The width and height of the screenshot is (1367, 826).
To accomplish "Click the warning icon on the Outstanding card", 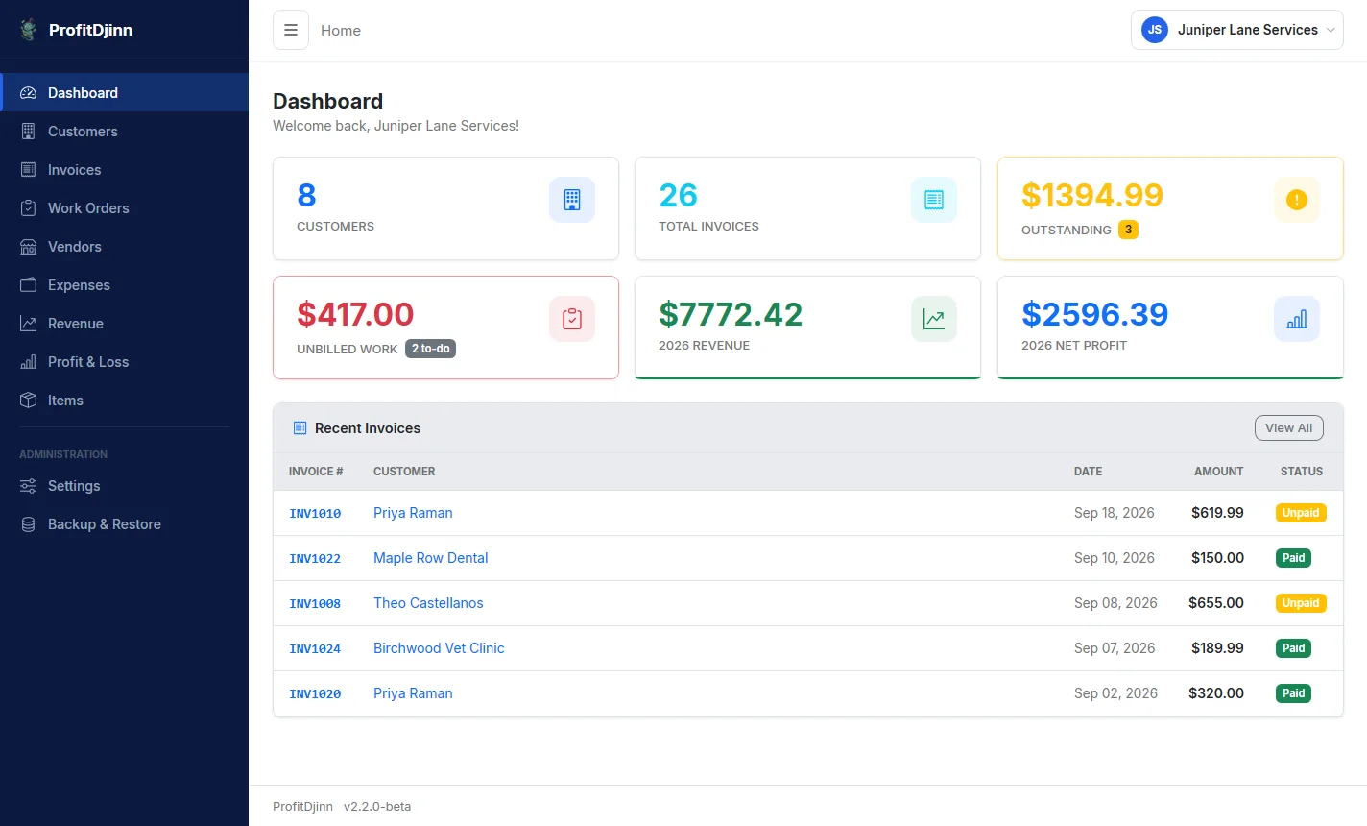I will click(x=1297, y=200).
